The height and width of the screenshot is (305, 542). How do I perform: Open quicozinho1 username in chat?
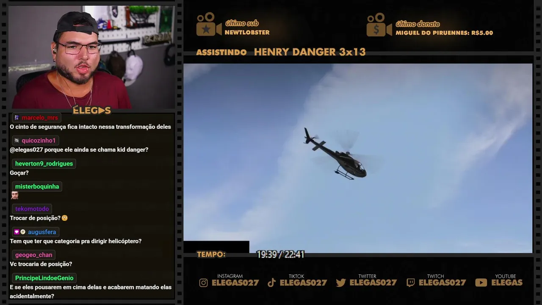tap(39, 141)
